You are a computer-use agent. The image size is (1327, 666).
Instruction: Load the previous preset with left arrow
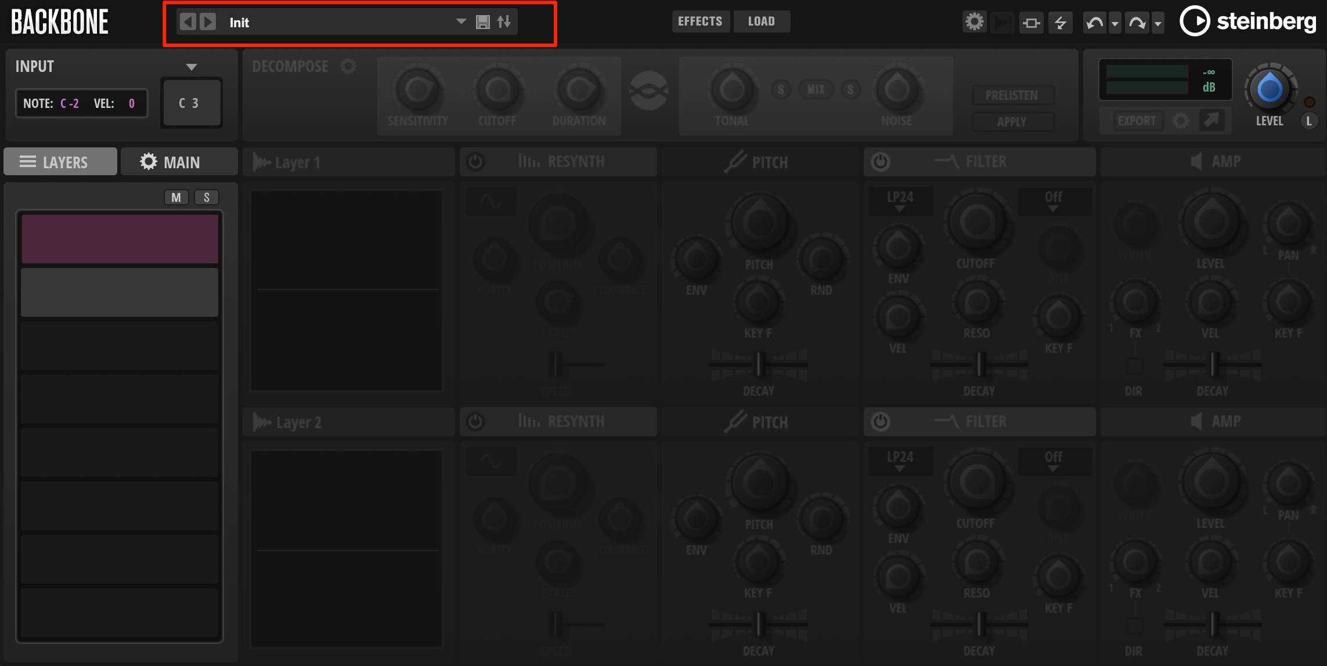187,22
